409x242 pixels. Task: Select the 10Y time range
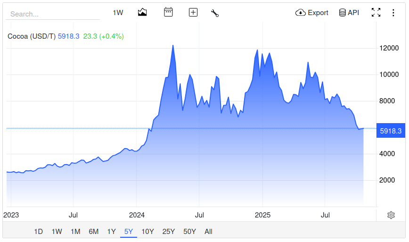147,231
